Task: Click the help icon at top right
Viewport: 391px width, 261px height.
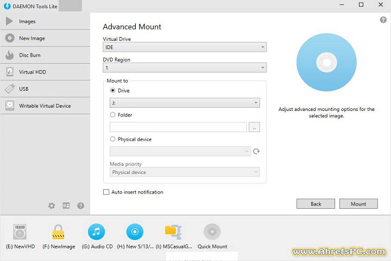Action: pos(383,20)
